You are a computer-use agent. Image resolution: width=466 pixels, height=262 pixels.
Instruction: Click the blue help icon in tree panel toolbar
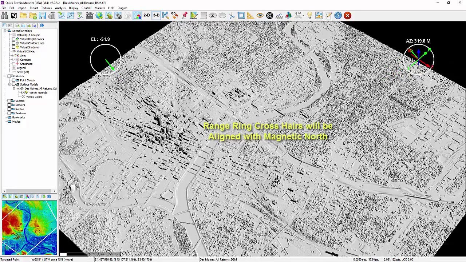coord(42,25)
